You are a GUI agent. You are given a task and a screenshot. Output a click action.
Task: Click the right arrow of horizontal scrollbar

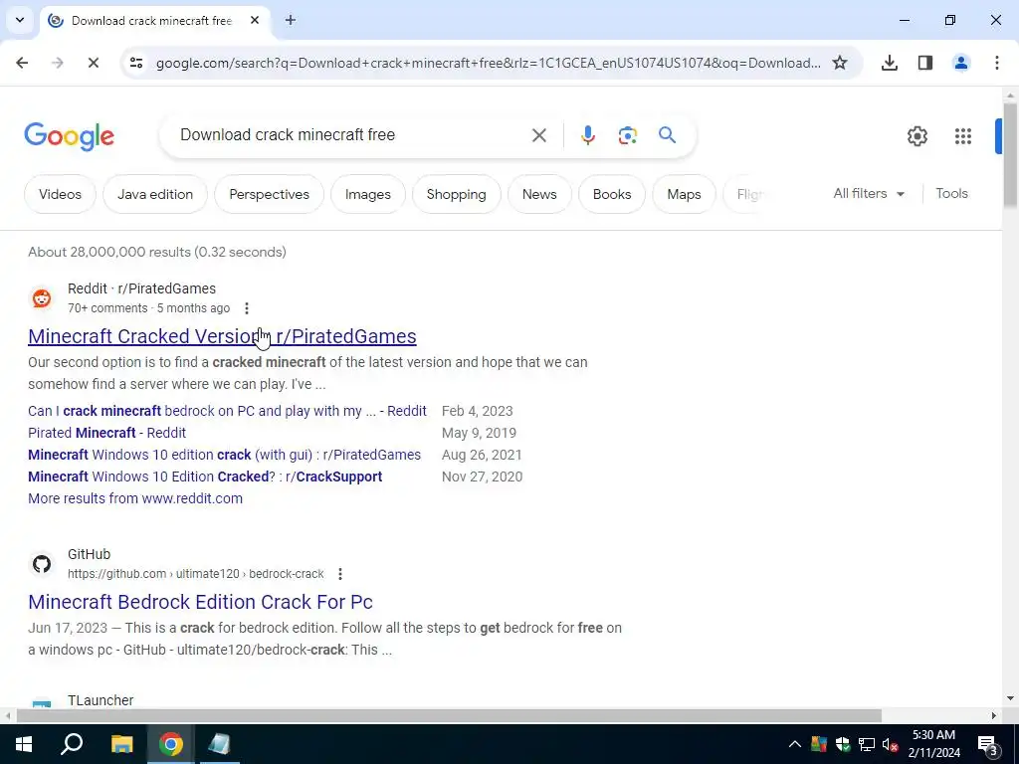click(x=994, y=716)
